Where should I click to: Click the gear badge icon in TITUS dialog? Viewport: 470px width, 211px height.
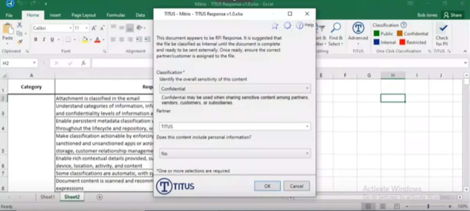pyautogui.click(x=287, y=25)
